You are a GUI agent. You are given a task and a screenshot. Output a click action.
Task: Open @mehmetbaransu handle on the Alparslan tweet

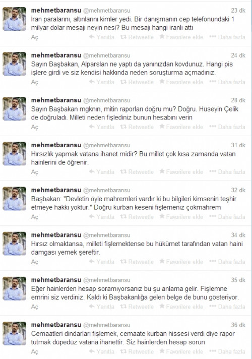point(106,55)
